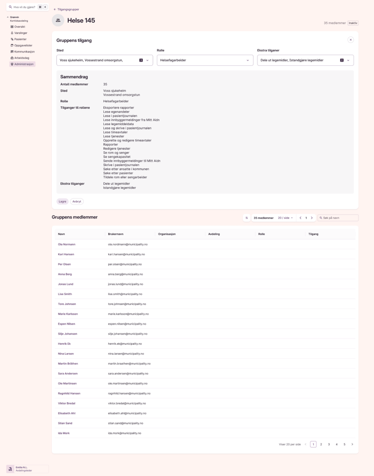This screenshot has height=476, width=374.
Task: Open Varslinger notifications in sidebar
Action: point(20,33)
